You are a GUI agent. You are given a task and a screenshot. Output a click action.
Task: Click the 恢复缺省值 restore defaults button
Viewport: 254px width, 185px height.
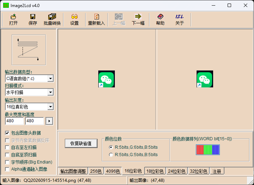tap(81, 143)
